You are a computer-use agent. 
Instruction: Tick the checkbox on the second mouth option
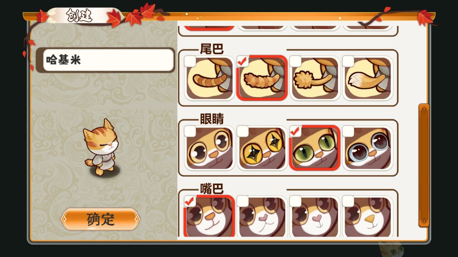[243, 201]
